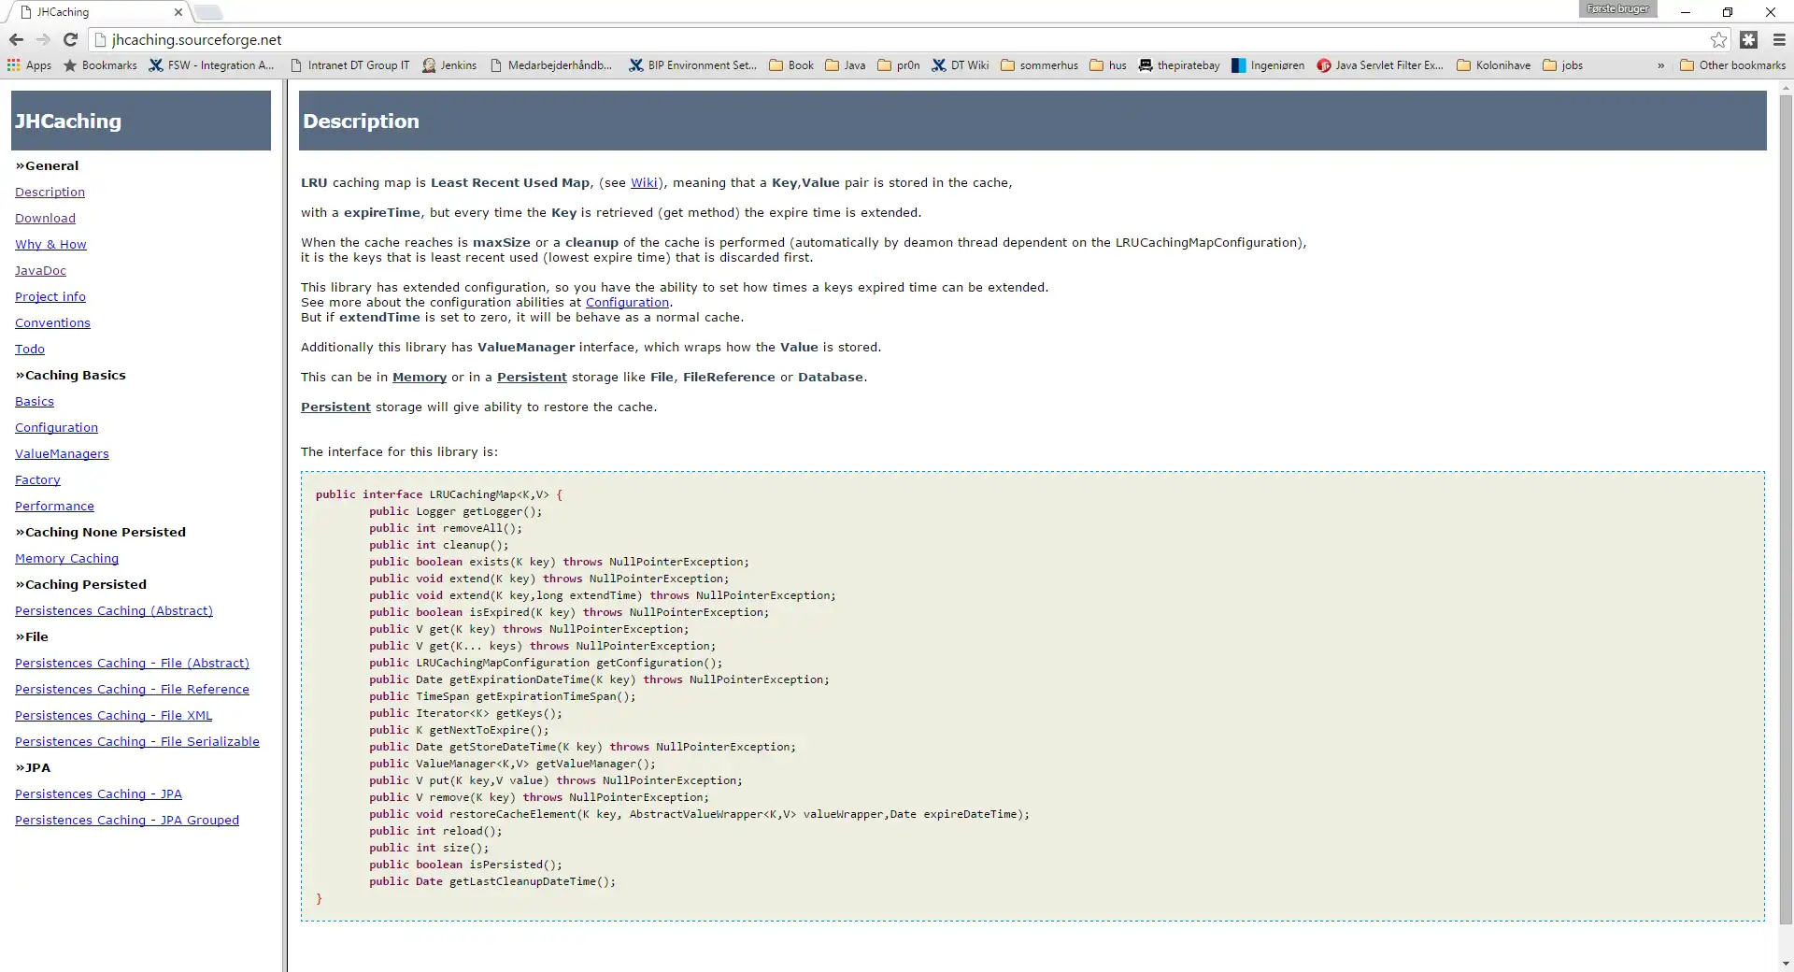Reload the page with the refresh icon

[70, 39]
